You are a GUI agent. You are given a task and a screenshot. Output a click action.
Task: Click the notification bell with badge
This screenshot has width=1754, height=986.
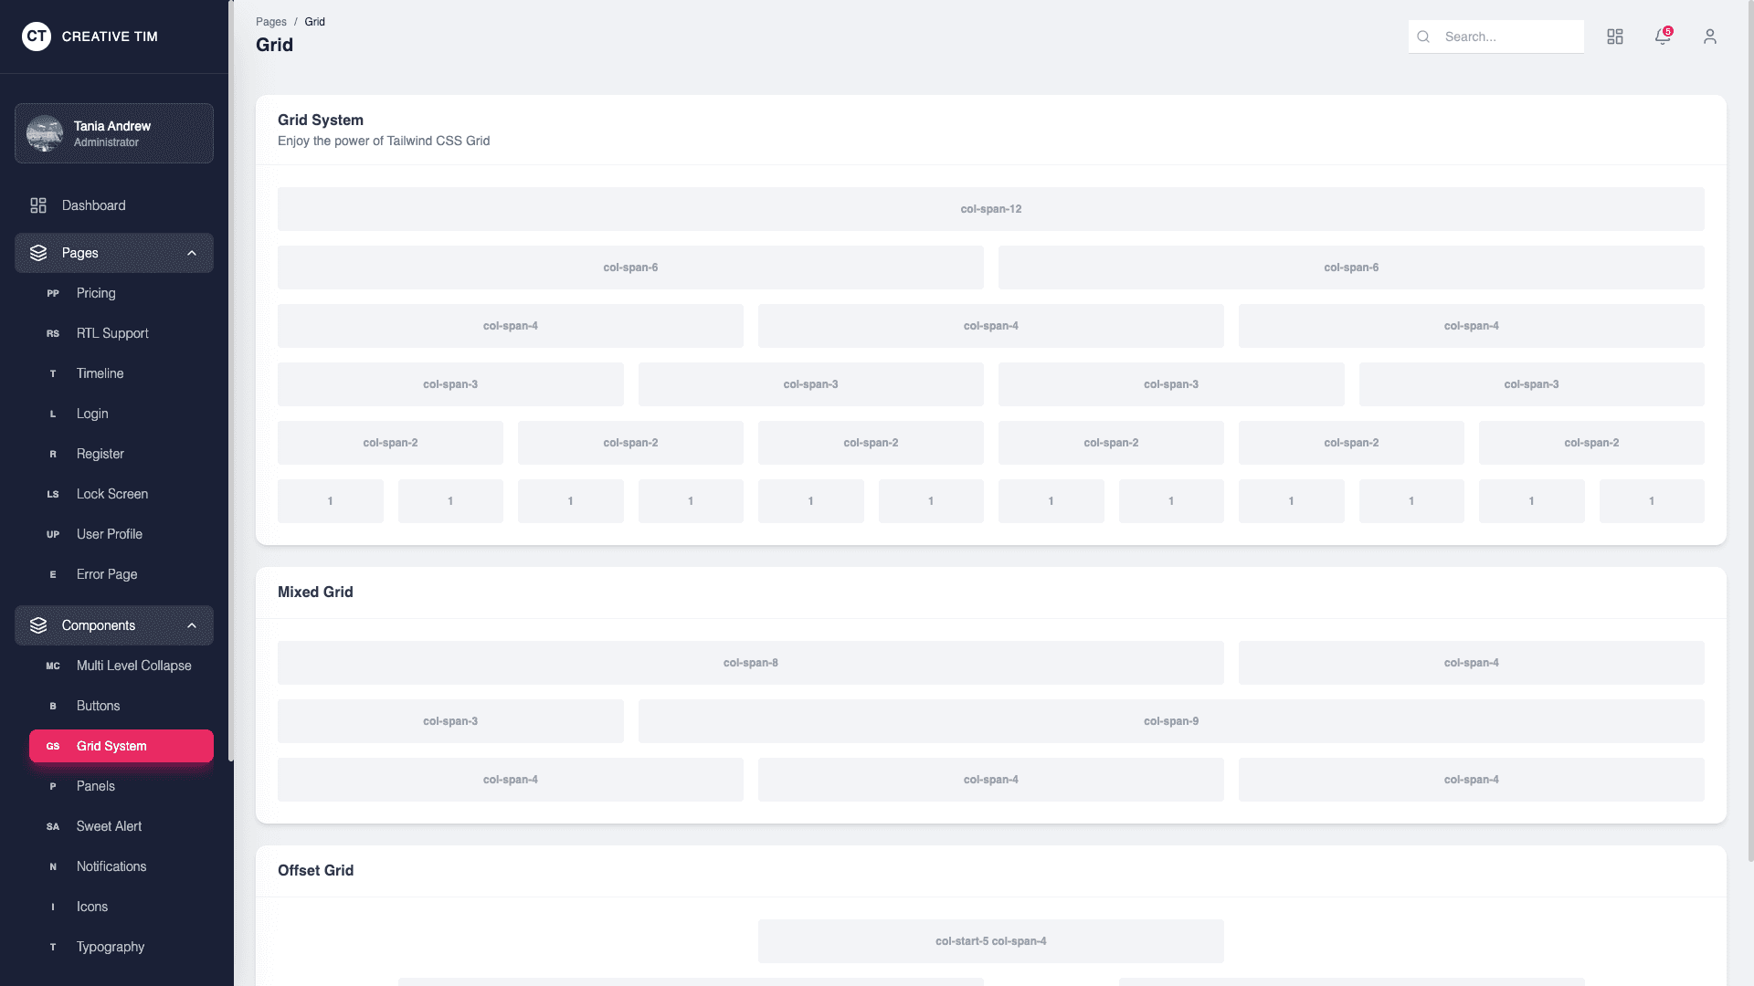tap(1663, 37)
